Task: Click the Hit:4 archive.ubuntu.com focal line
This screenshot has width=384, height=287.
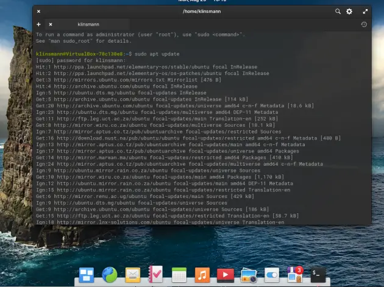Action: point(116,86)
